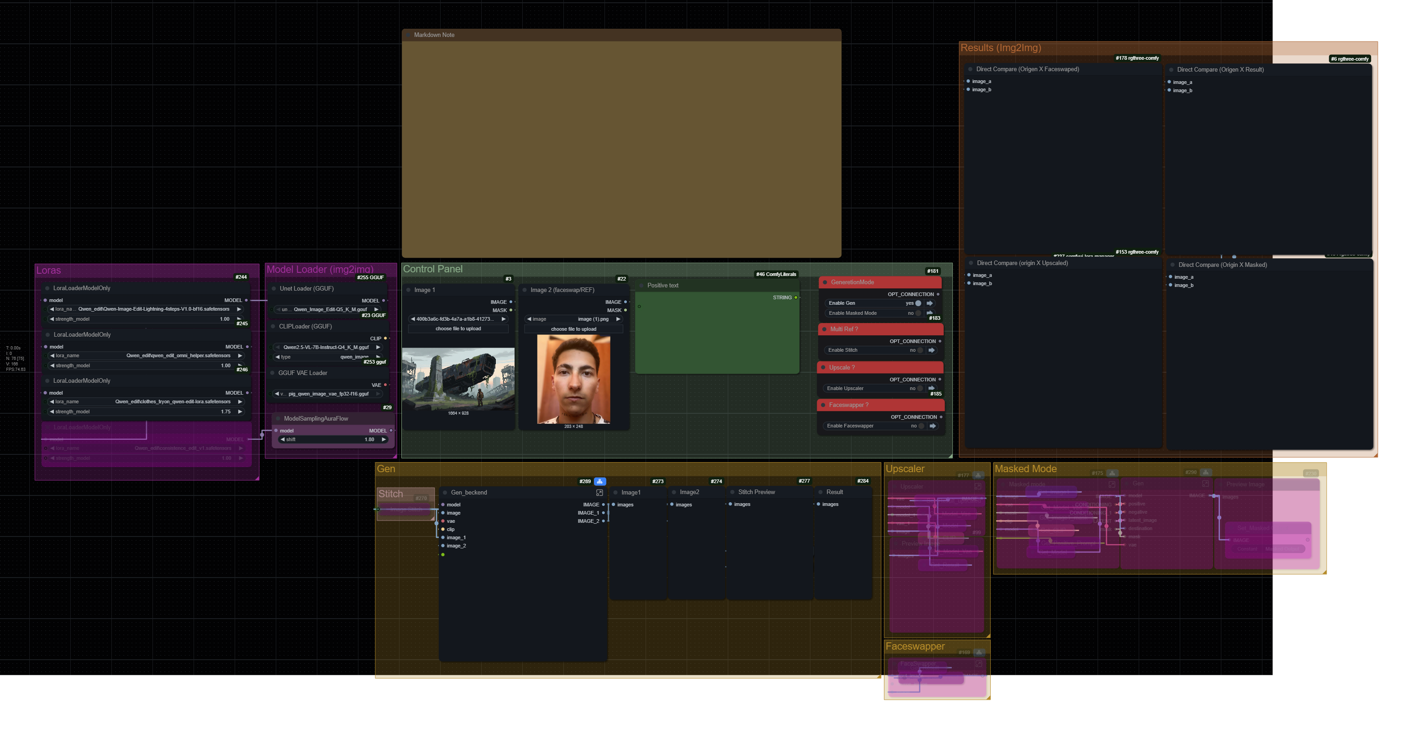
Task: Open lora_name dropdown showing Lightning-4steps-V1.0-bf16
Action: [x=146, y=309]
